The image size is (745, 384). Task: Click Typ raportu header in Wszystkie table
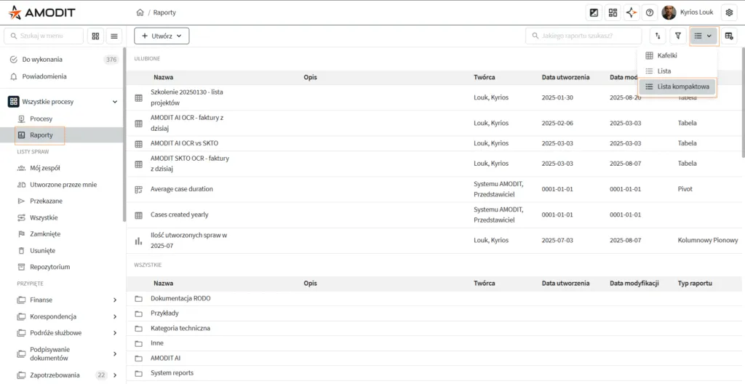click(x=695, y=283)
